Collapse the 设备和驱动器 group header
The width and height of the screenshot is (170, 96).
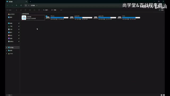tap(21, 14)
